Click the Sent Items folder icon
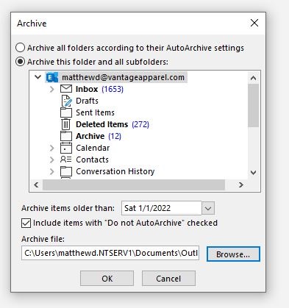This screenshot has height=308, width=289. coord(66,112)
